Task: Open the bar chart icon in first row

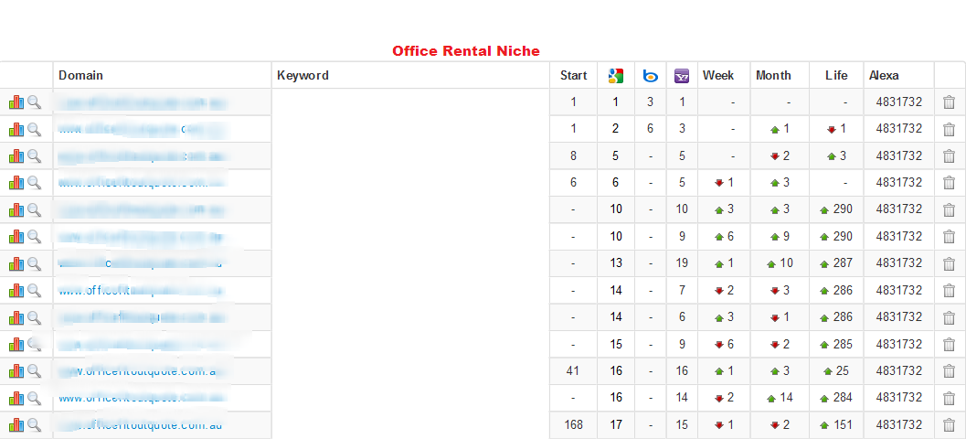Action: (x=16, y=102)
